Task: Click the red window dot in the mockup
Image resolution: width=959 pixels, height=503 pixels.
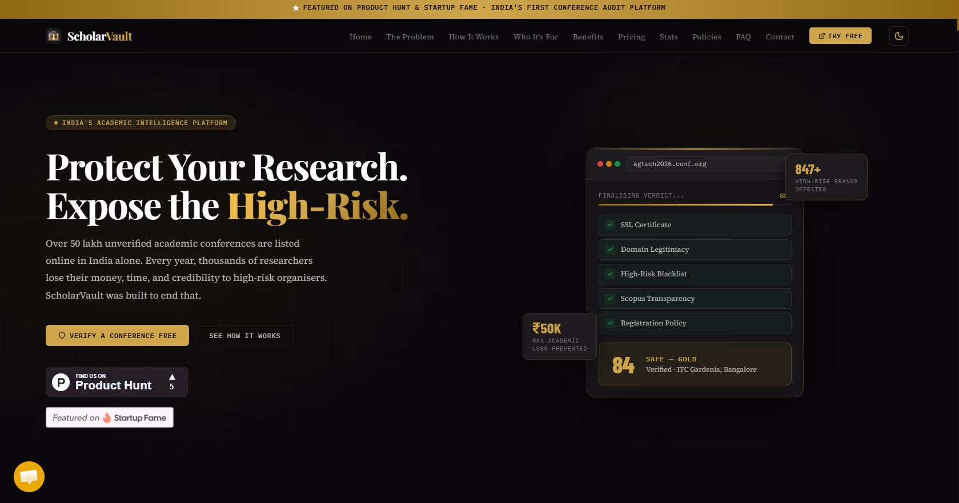Action: 600,164
